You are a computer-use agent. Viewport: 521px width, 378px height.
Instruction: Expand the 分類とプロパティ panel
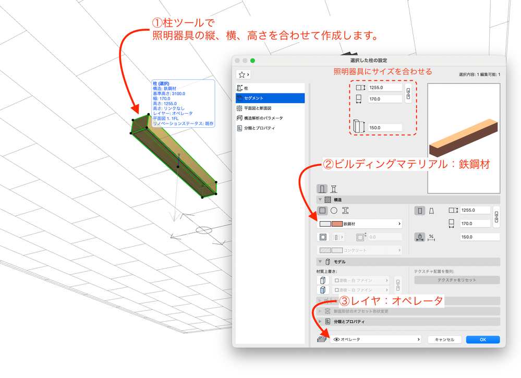320,322
